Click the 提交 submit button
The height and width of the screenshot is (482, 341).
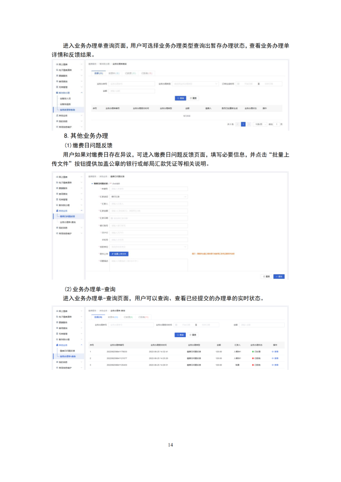(x=279, y=276)
